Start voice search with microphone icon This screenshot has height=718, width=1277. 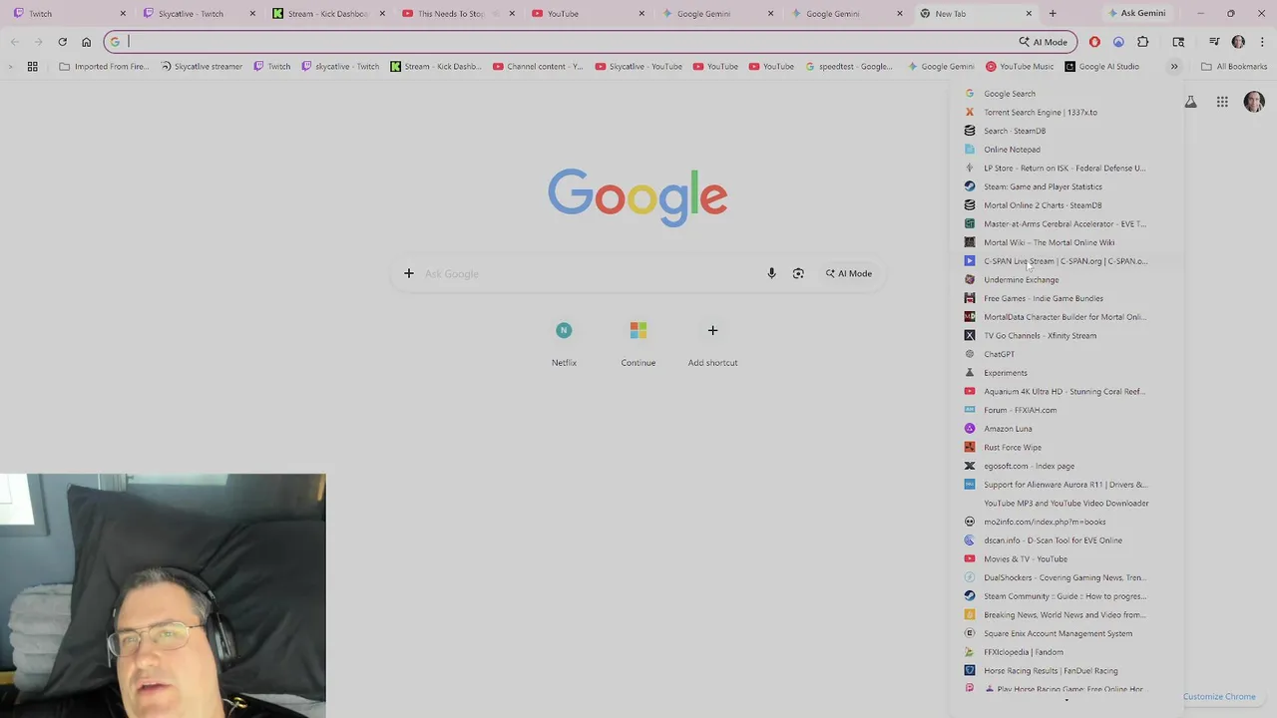tap(771, 273)
